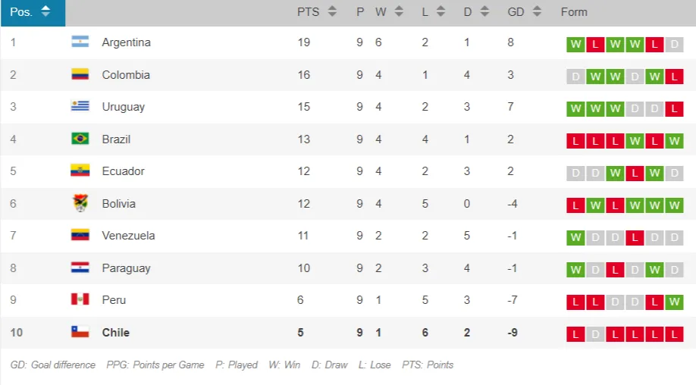The width and height of the screenshot is (696, 385).
Task: Click Argentina's first green W form badge
Action: point(575,45)
